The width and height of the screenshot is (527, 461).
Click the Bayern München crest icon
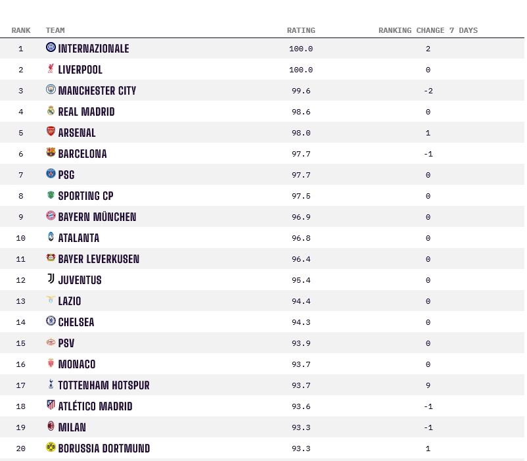coord(51,216)
